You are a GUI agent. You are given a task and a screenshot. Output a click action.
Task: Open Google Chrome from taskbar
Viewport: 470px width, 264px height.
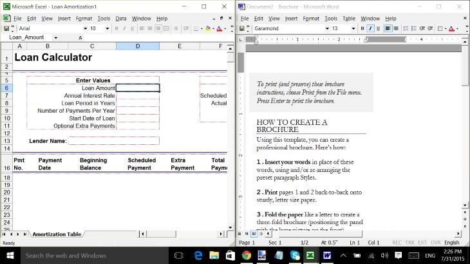click(247, 256)
